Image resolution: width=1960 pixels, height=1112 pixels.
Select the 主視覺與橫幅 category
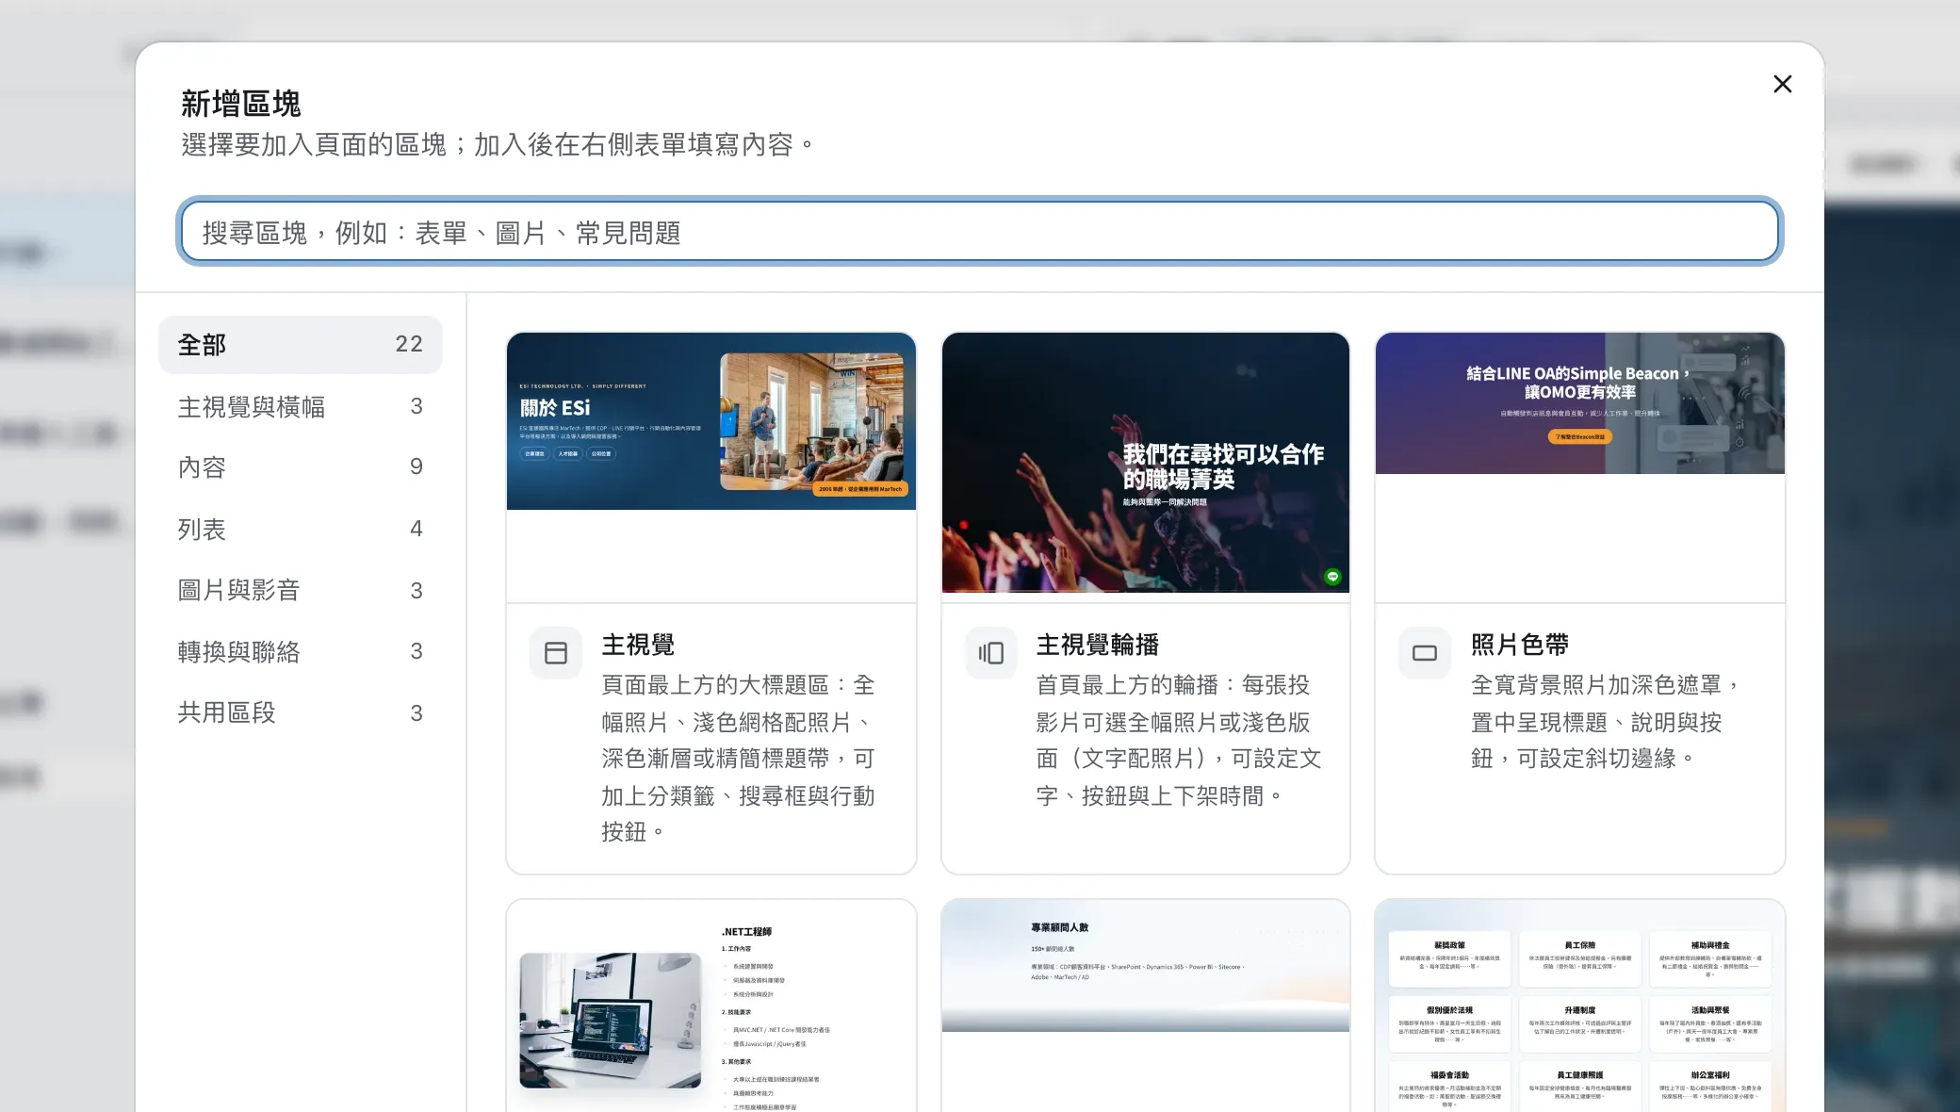pyautogui.click(x=300, y=406)
